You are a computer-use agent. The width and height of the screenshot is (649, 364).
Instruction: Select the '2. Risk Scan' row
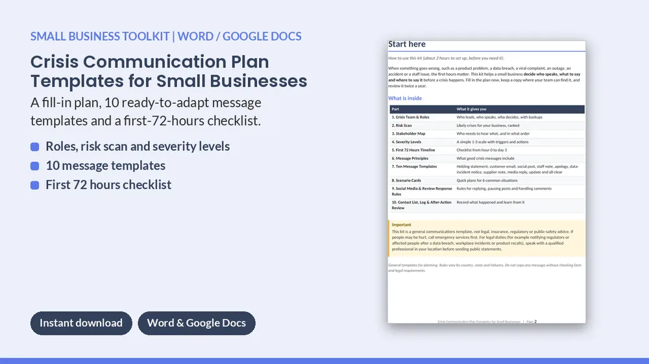coord(487,126)
